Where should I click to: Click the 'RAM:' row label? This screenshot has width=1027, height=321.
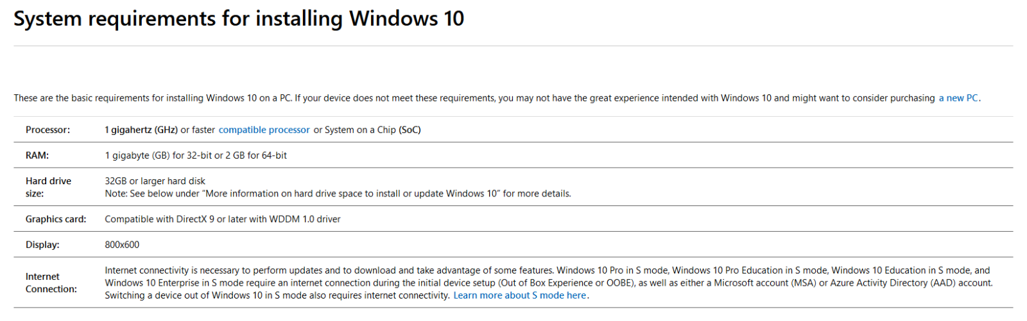click(x=37, y=155)
